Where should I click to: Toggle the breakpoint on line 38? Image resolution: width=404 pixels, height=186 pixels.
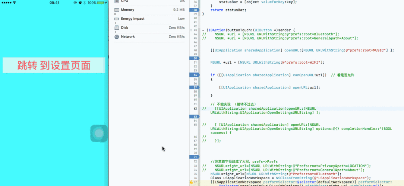195,10
